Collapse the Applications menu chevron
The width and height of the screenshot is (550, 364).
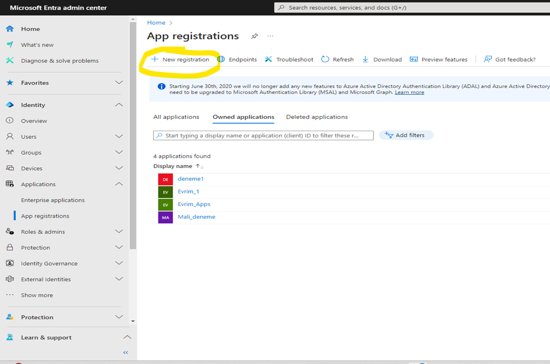[119, 184]
